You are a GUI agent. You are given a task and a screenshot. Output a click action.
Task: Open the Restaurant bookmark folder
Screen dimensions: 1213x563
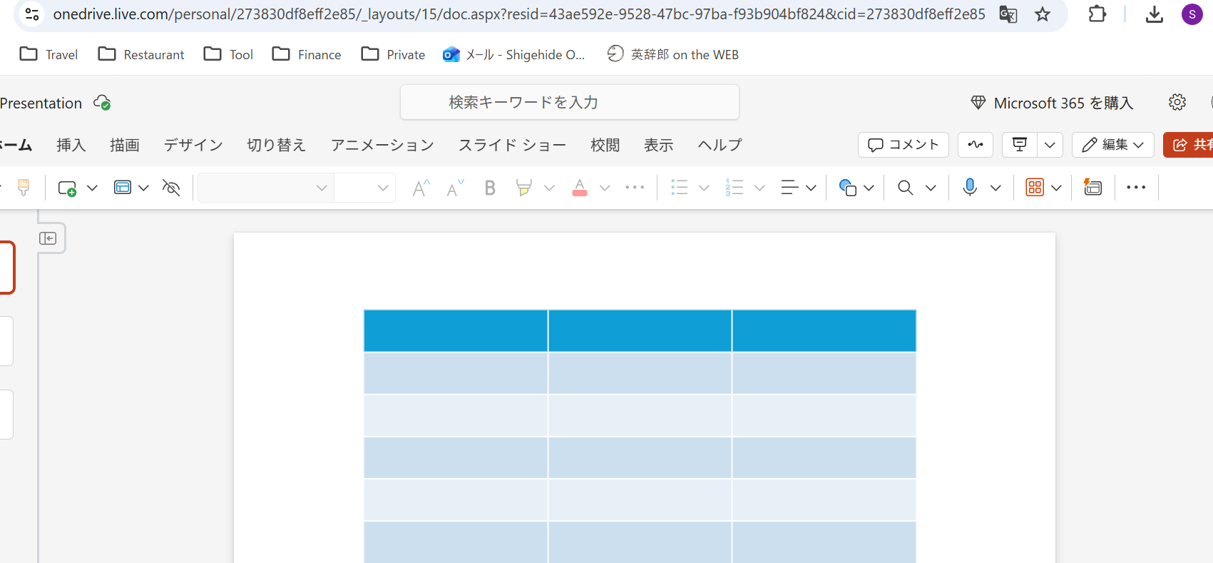141,54
